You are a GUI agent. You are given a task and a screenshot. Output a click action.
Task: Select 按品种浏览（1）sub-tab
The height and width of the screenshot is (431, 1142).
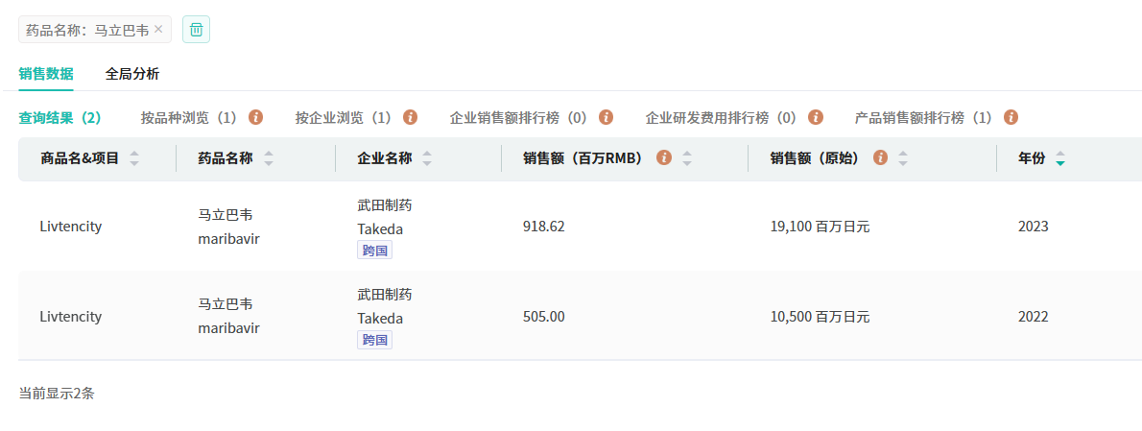tap(188, 118)
